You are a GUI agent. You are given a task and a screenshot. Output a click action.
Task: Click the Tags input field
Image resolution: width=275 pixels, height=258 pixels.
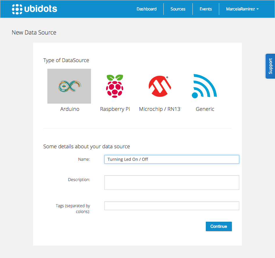[x=172, y=206]
